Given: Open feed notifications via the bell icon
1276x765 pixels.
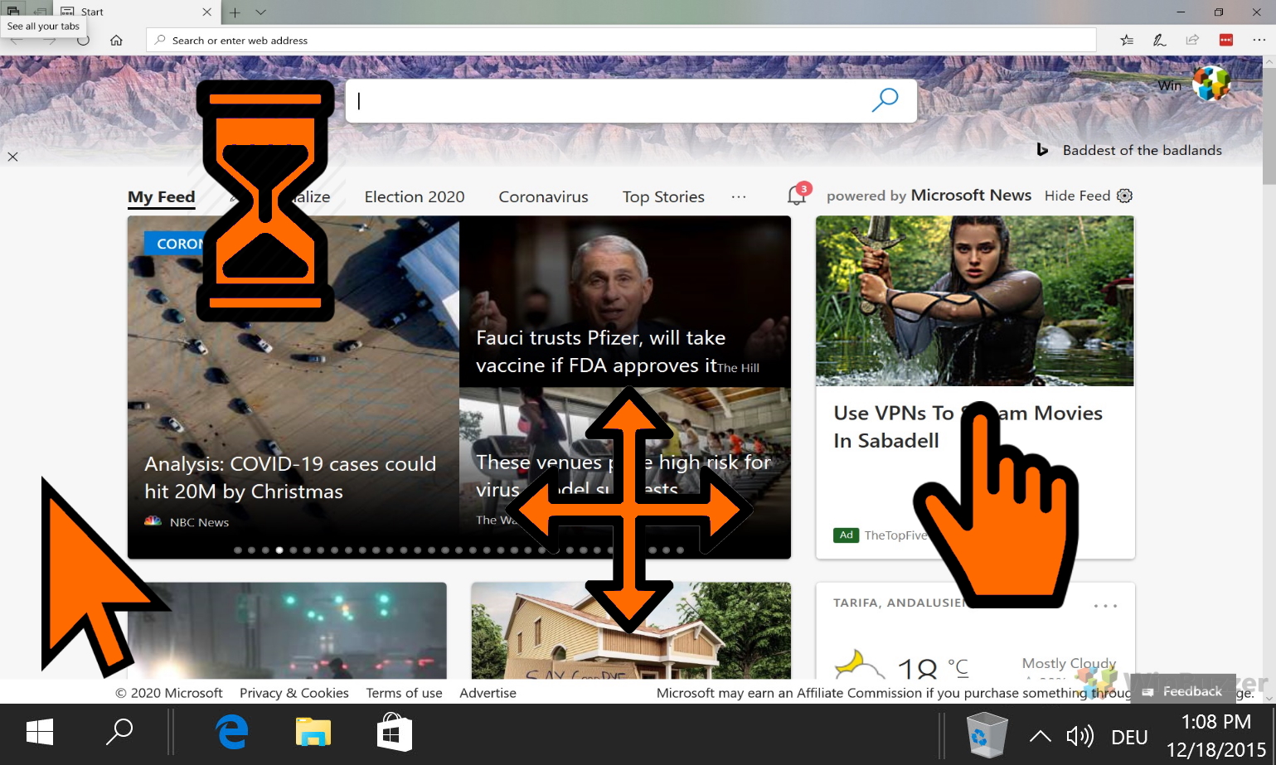Looking at the screenshot, I should [x=794, y=195].
